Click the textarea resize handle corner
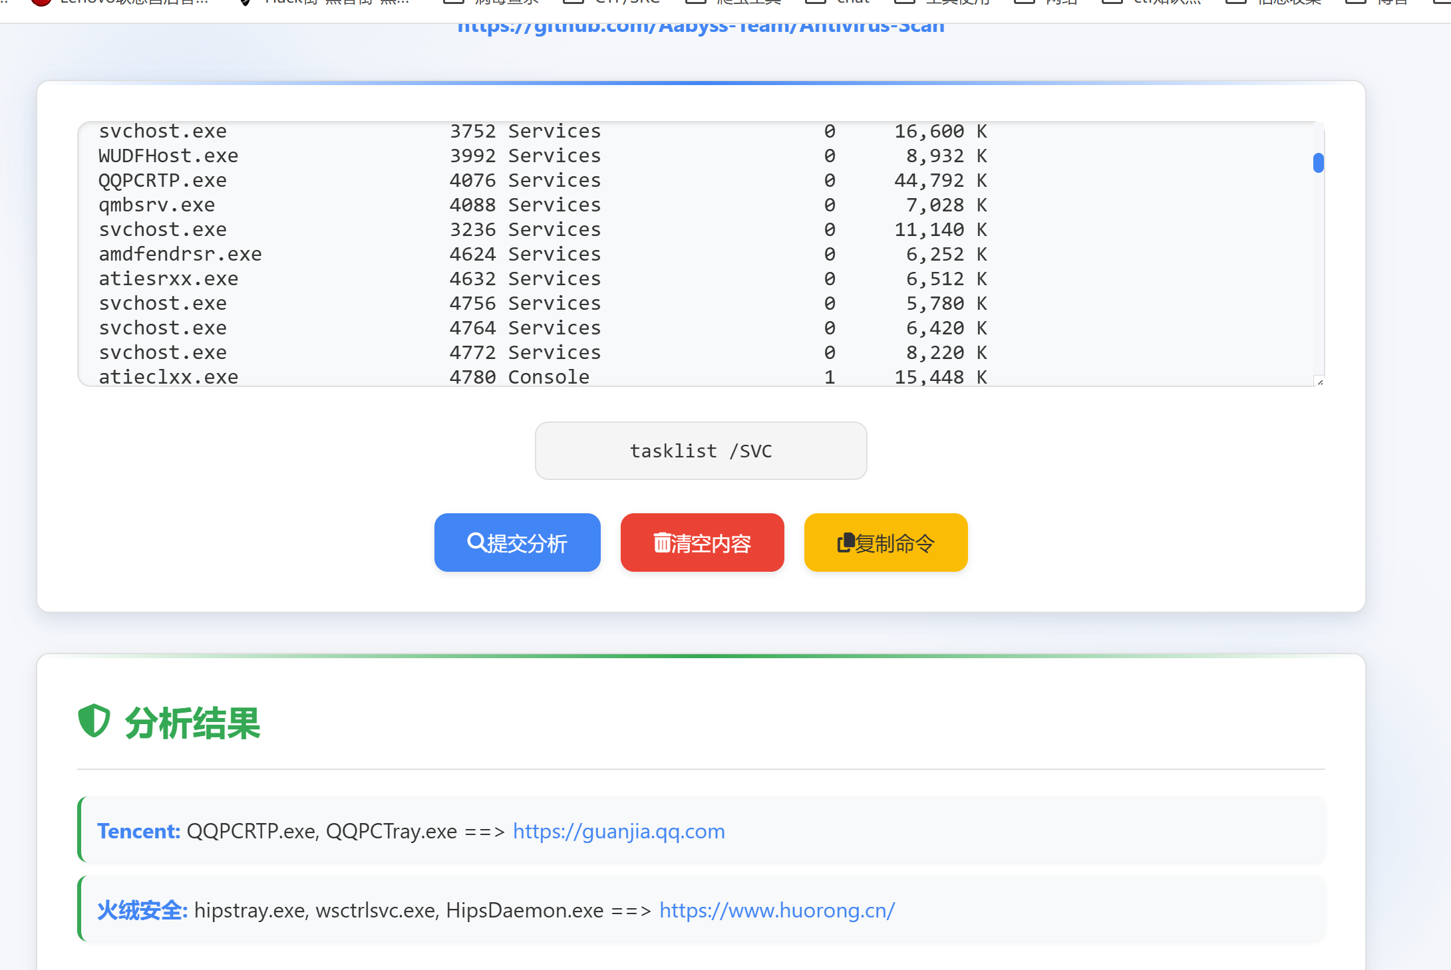 (x=1319, y=381)
